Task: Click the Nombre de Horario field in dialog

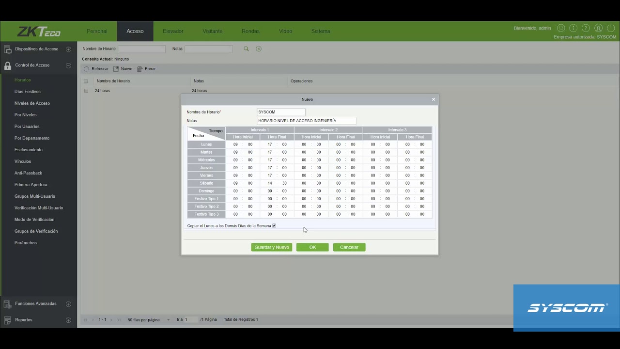Action: click(x=281, y=112)
